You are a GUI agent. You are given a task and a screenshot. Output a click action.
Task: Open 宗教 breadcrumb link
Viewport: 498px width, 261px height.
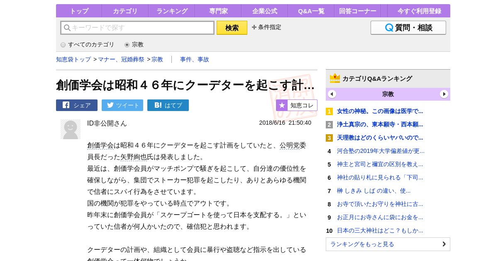point(157,59)
